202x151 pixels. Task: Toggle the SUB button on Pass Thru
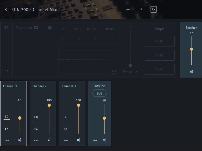(x=99, y=94)
